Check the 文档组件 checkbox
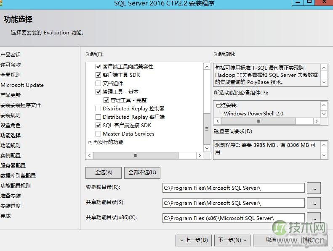Image resolution: width=333 pixels, height=251 pixels. pos(98,83)
